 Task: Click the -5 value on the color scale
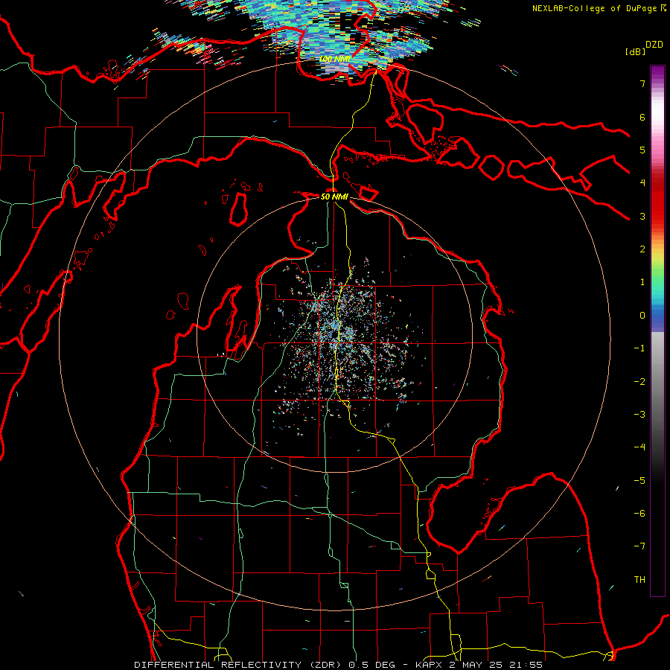pos(639,481)
